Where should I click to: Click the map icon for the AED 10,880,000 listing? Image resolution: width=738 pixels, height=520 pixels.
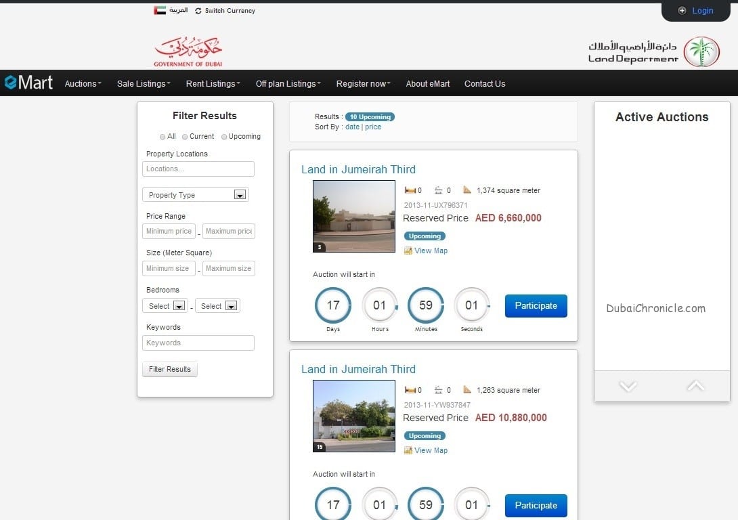(x=408, y=450)
